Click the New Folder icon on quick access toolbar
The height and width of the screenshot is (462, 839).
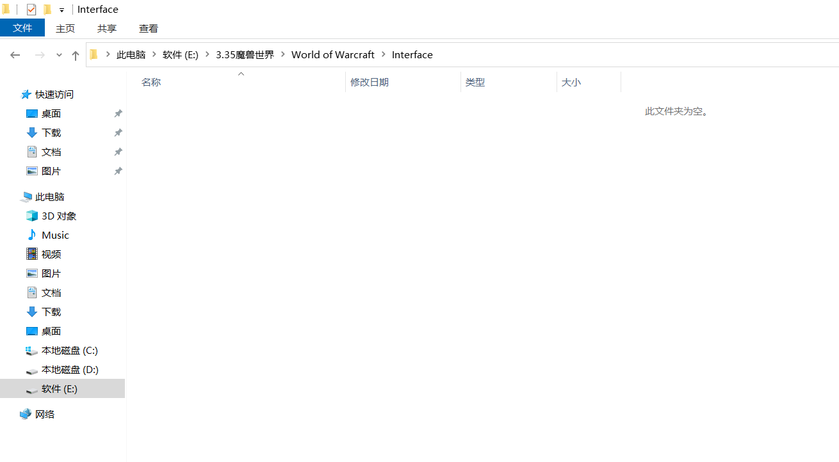[x=47, y=9]
